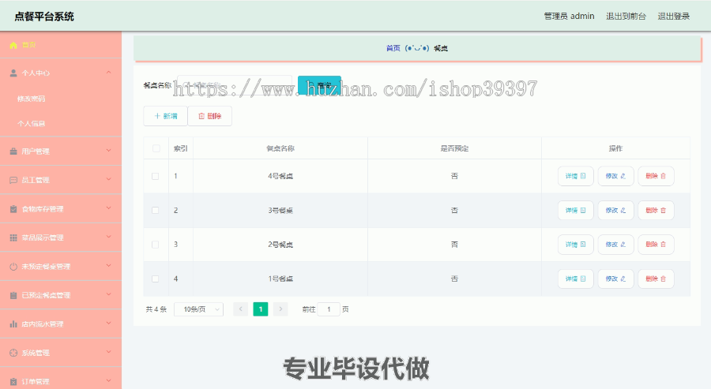711x389 pixels.
Task: Click the 详情 icon for 1号餐桌
Action: pyautogui.click(x=583, y=279)
